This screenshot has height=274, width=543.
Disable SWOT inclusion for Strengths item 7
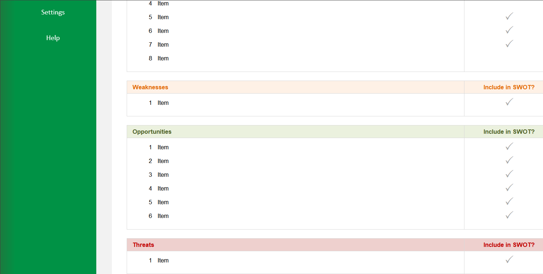[509, 43]
